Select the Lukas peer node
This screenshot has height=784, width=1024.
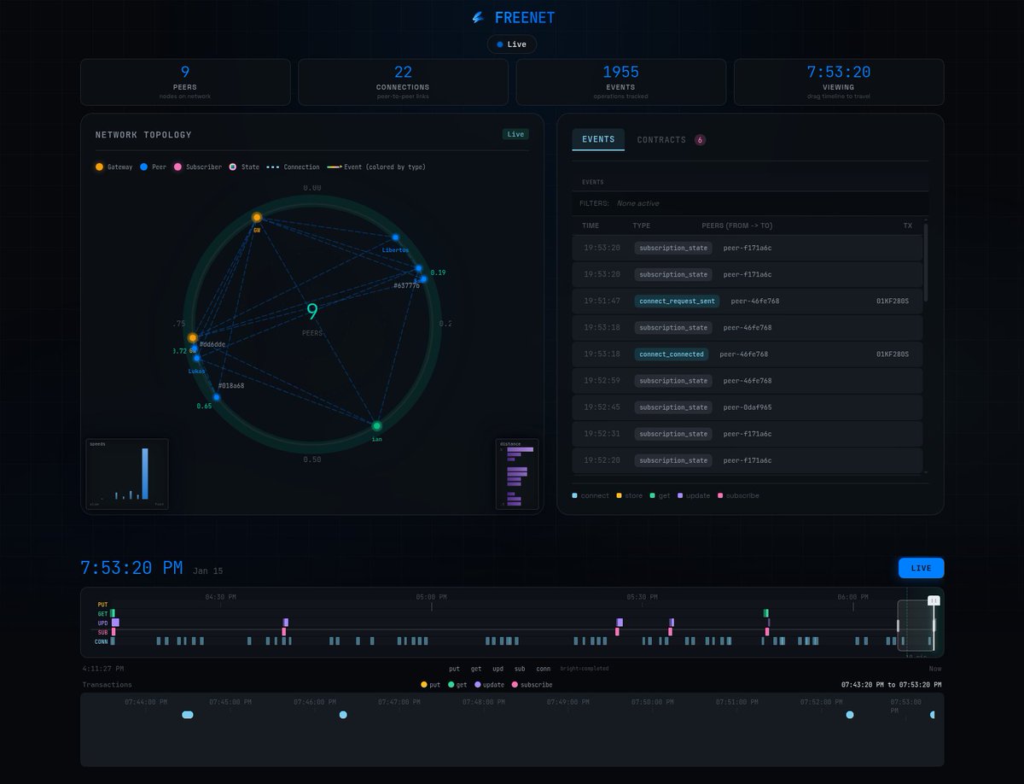coord(197,358)
